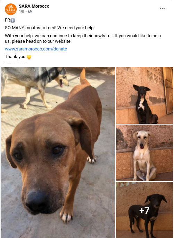This screenshot has height=238, width=174.
Task: Click the globe public audience icon
Action: [30, 11]
